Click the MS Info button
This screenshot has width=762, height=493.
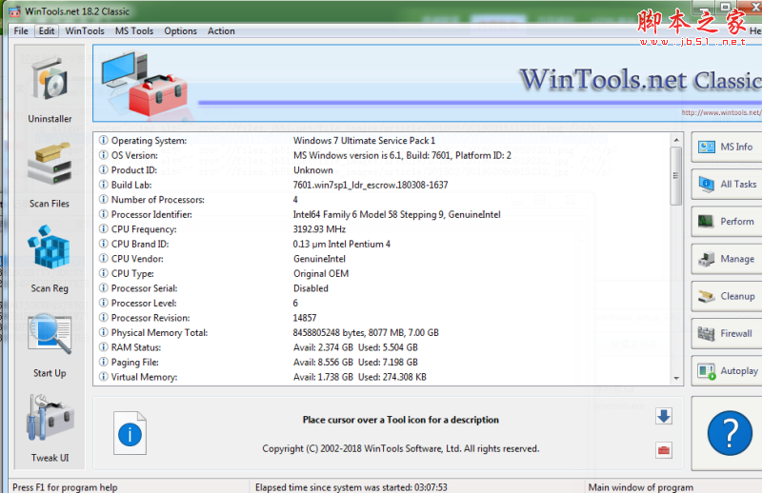(727, 147)
